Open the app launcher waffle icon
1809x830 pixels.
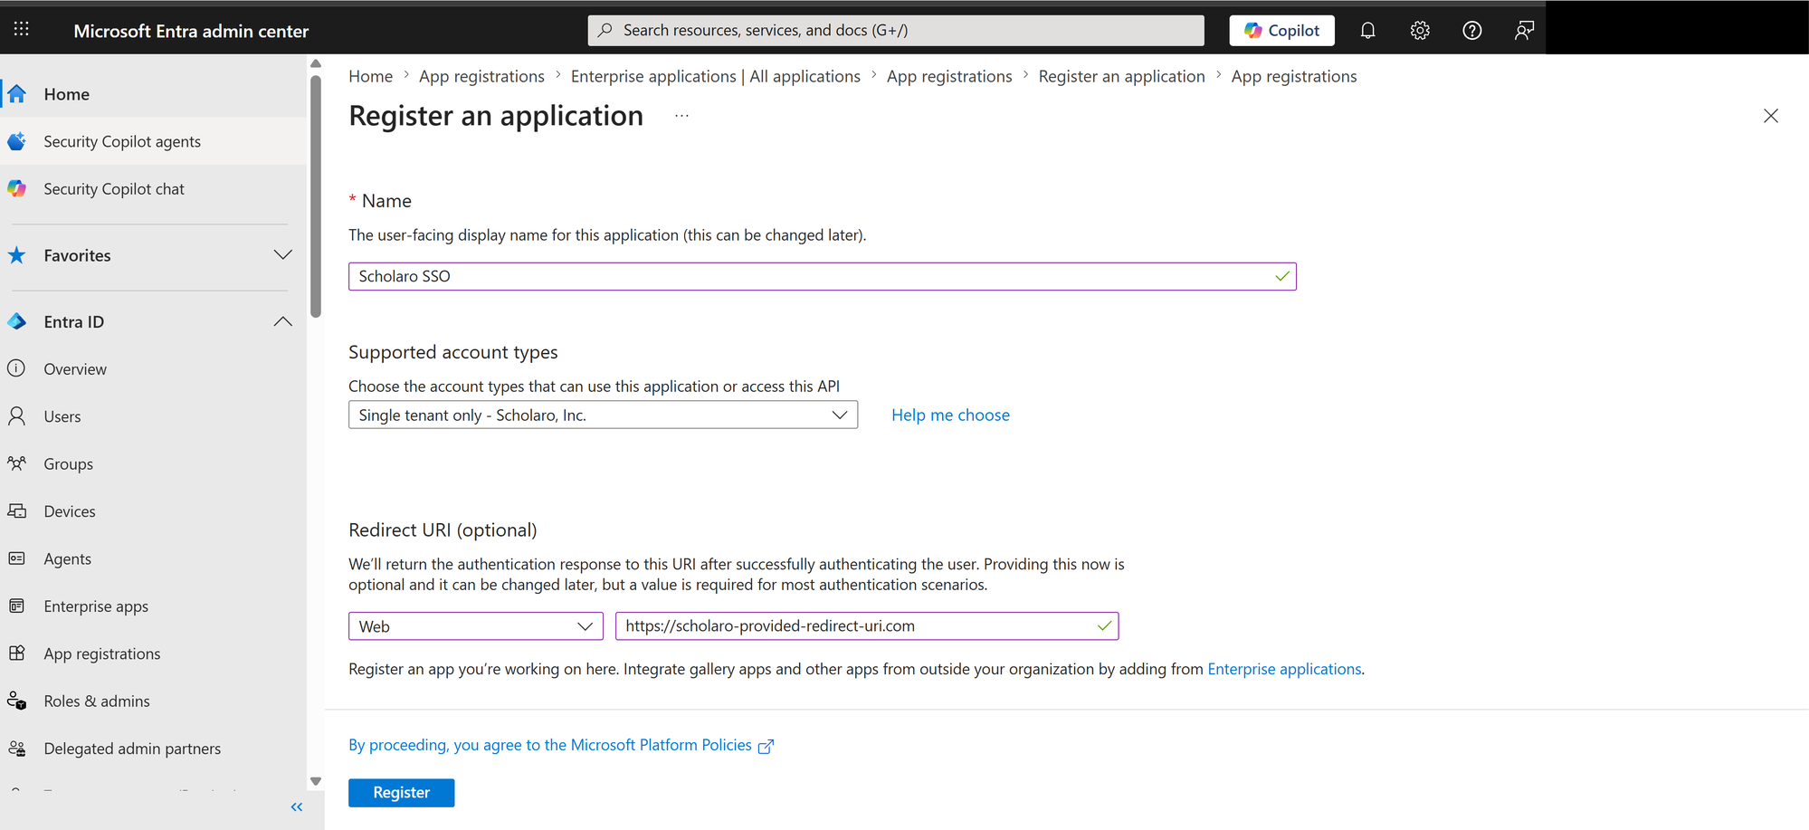22,30
